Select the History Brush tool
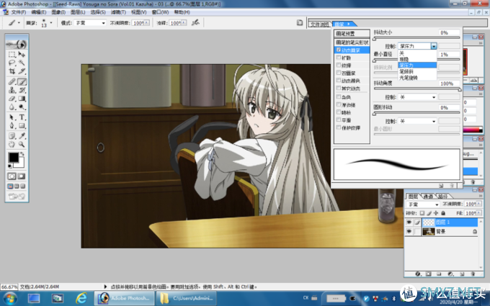The height and width of the screenshot is (306, 490). pos(22,90)
